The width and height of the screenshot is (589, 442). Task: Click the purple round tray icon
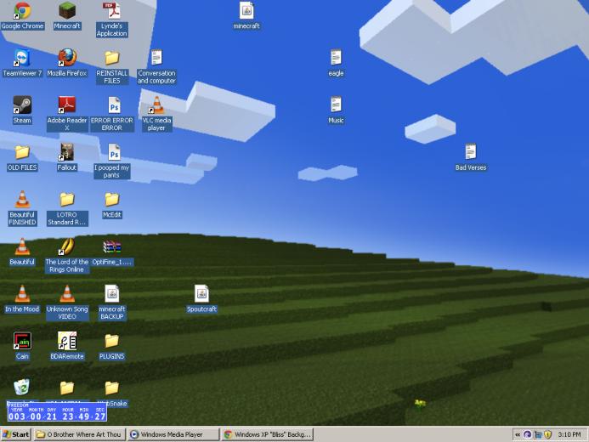click(527, 434)
